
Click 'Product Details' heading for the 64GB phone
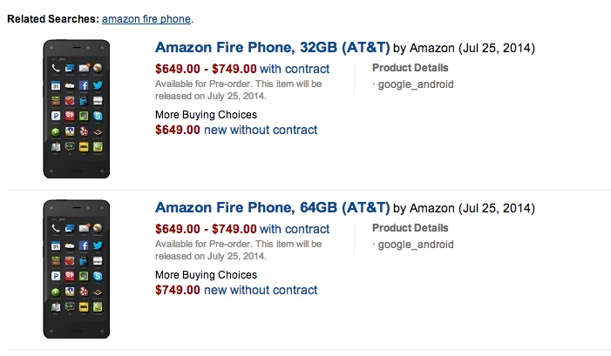411,228
